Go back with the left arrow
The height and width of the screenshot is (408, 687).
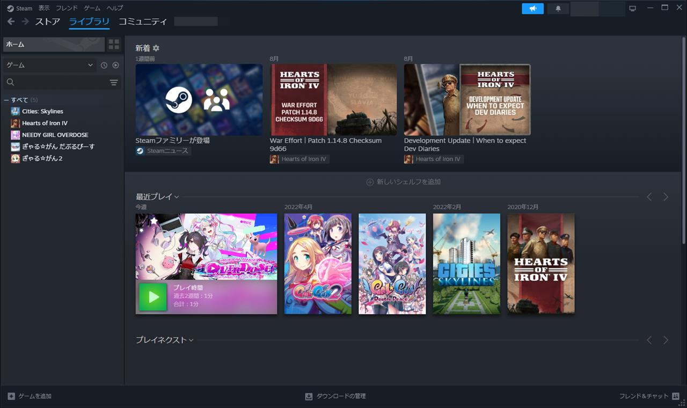point(11,21)
